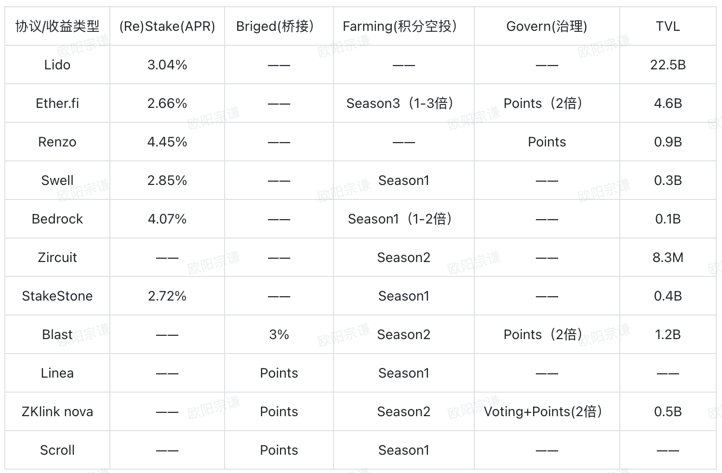The image size is (722, 473).
Task: Select Blast's 3% bridged cell
Action: click(x=279, y=335)
